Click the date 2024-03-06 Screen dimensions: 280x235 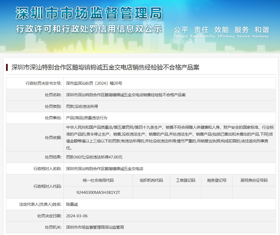(77, 216)
